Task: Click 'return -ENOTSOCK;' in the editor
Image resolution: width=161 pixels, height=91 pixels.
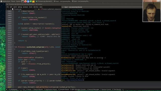Action: pyautogui.click(x=30, y=20)
